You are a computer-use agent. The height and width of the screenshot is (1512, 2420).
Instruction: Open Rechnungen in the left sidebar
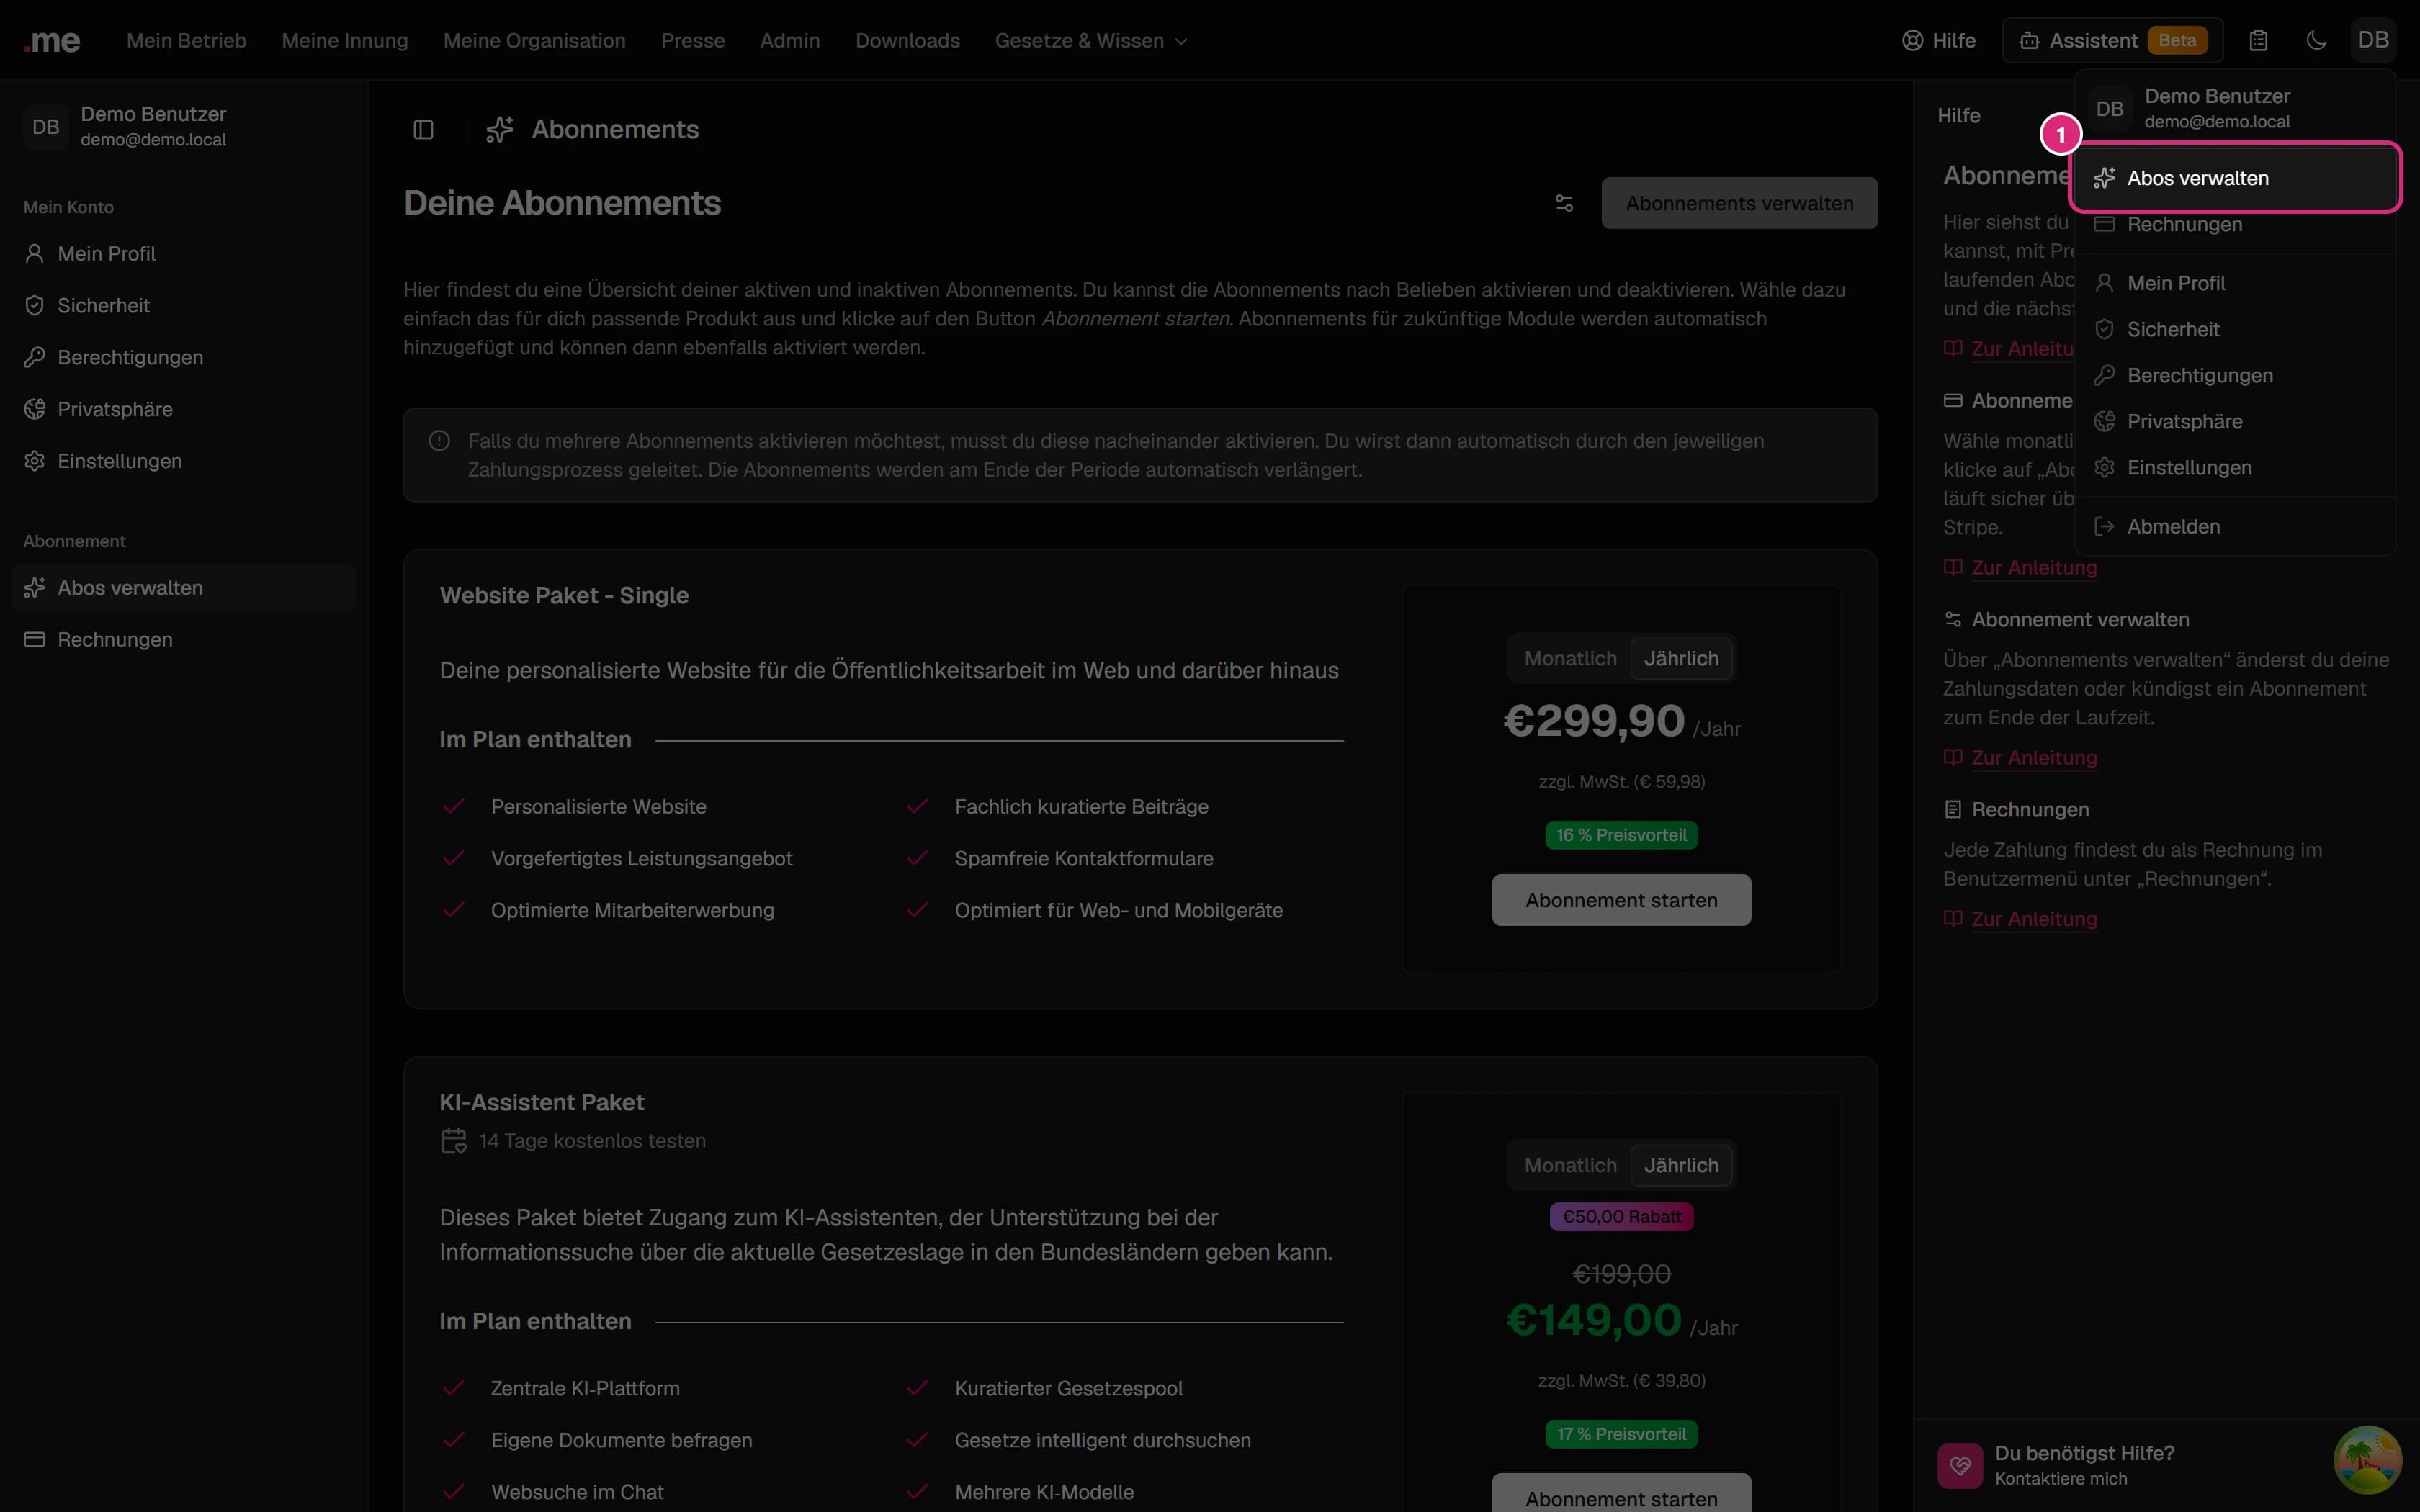tap(184, 640)
